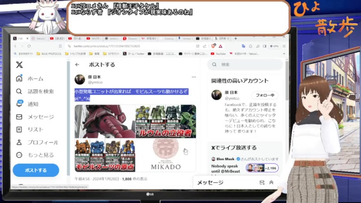Open the @ymtco handle on the post

[95, 82]
